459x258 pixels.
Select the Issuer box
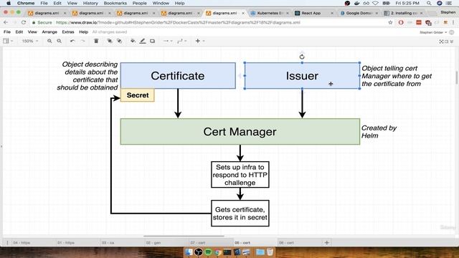click(302, 75)
